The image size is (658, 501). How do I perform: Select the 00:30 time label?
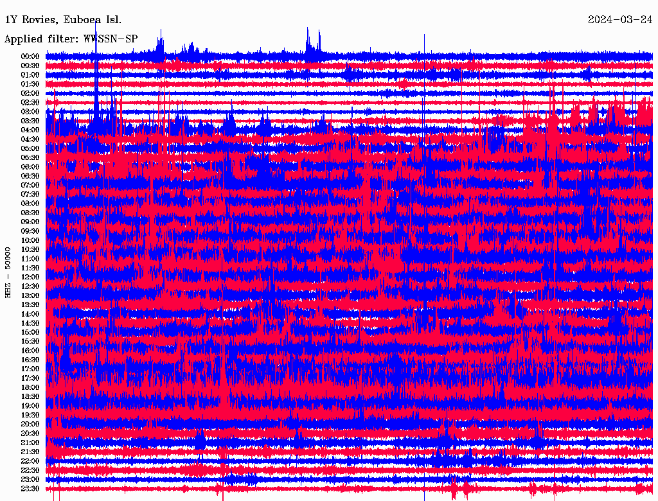(x=30, y=66)
